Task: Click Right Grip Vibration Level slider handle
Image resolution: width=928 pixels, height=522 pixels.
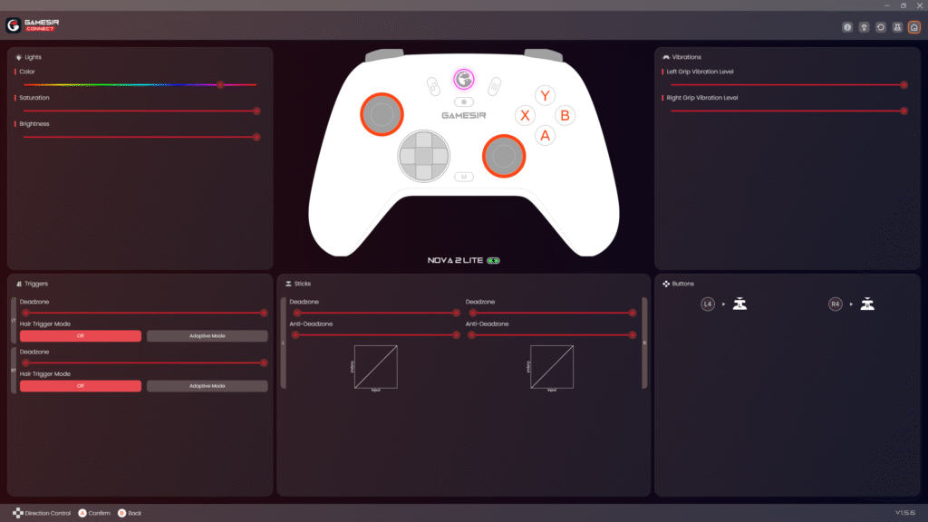Action: tap(904, 111)
